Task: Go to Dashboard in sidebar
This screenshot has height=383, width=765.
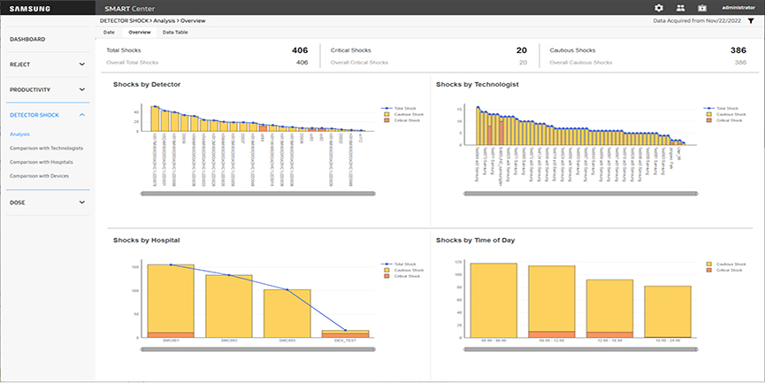Action: pos(27,40)
